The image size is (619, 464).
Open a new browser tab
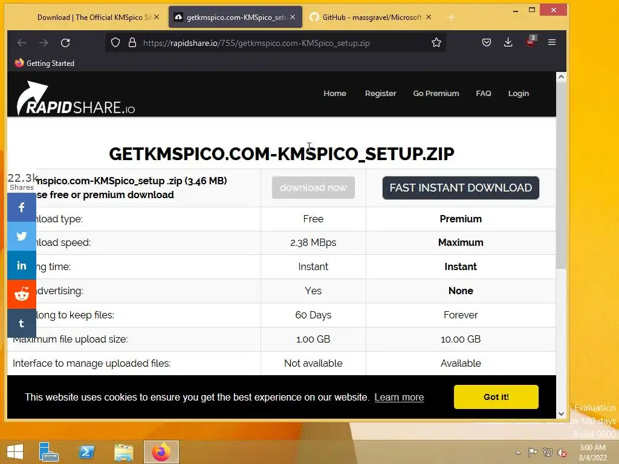coord(451,18)
